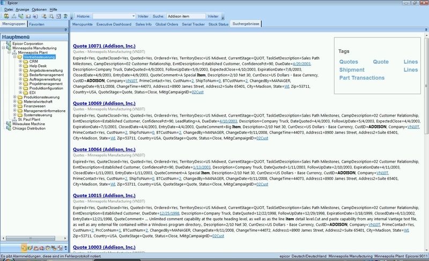Image resolution: width=429 pixels, height=261 pixels.
Task: Collapse the Vertriebssteuerung node
Action: coord(15,57)
